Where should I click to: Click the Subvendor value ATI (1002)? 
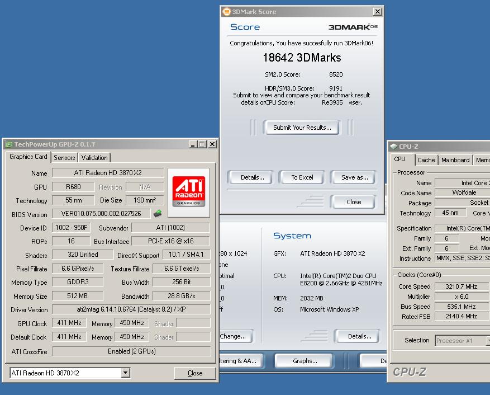coord(170,228)
